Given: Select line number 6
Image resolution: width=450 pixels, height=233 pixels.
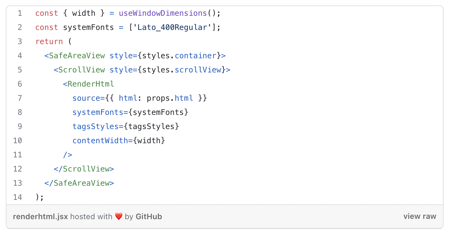Looking at the screenshot, I should click(x=20, y=84).
